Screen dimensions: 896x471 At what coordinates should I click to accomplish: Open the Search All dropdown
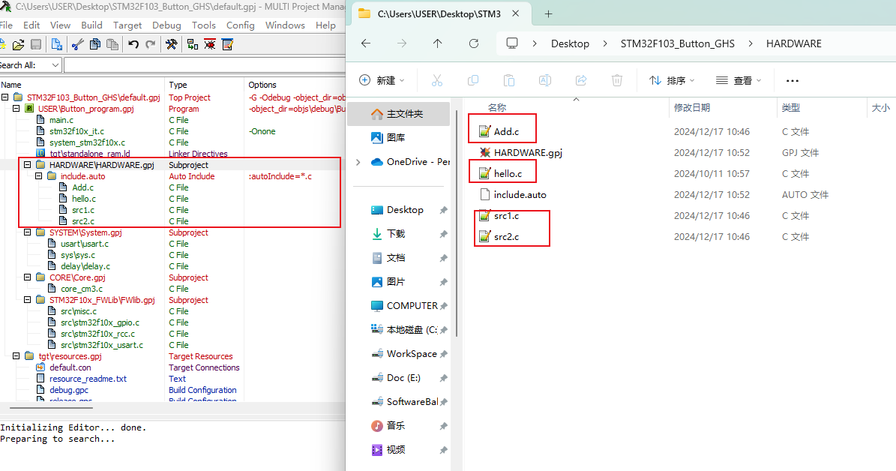click(55, 65)
